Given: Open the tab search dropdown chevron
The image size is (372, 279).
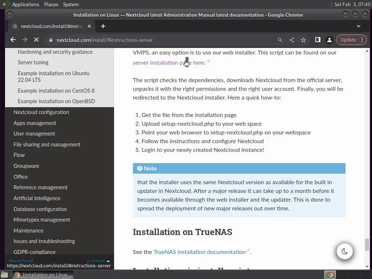Looking at the screenshot, I should tap(359, 26).
